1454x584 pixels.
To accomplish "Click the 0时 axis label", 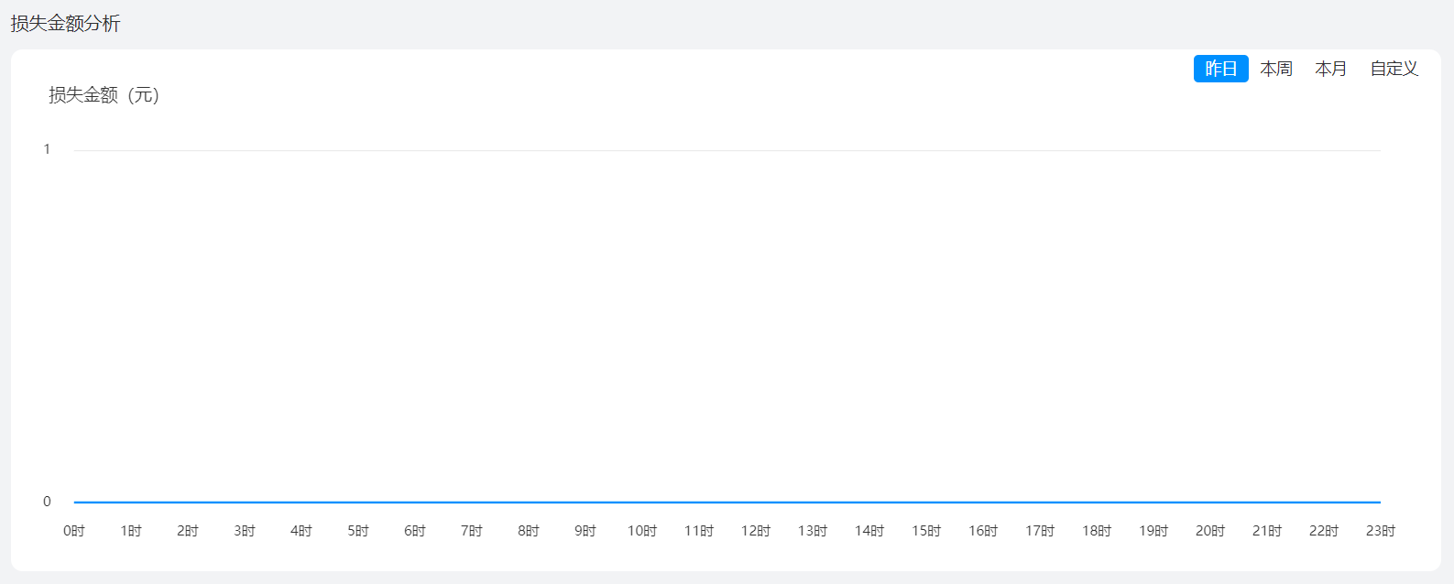I will 74,531.
